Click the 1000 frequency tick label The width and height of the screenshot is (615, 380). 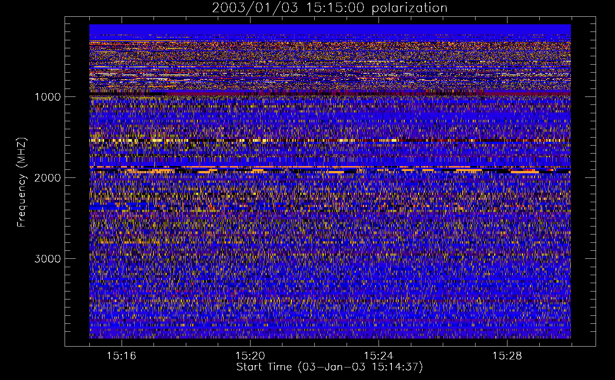coord(48,97)
